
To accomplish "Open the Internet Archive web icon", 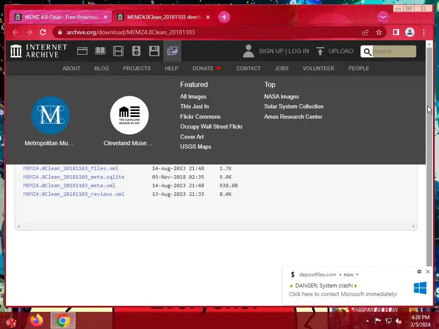I will tap(82, 51).
